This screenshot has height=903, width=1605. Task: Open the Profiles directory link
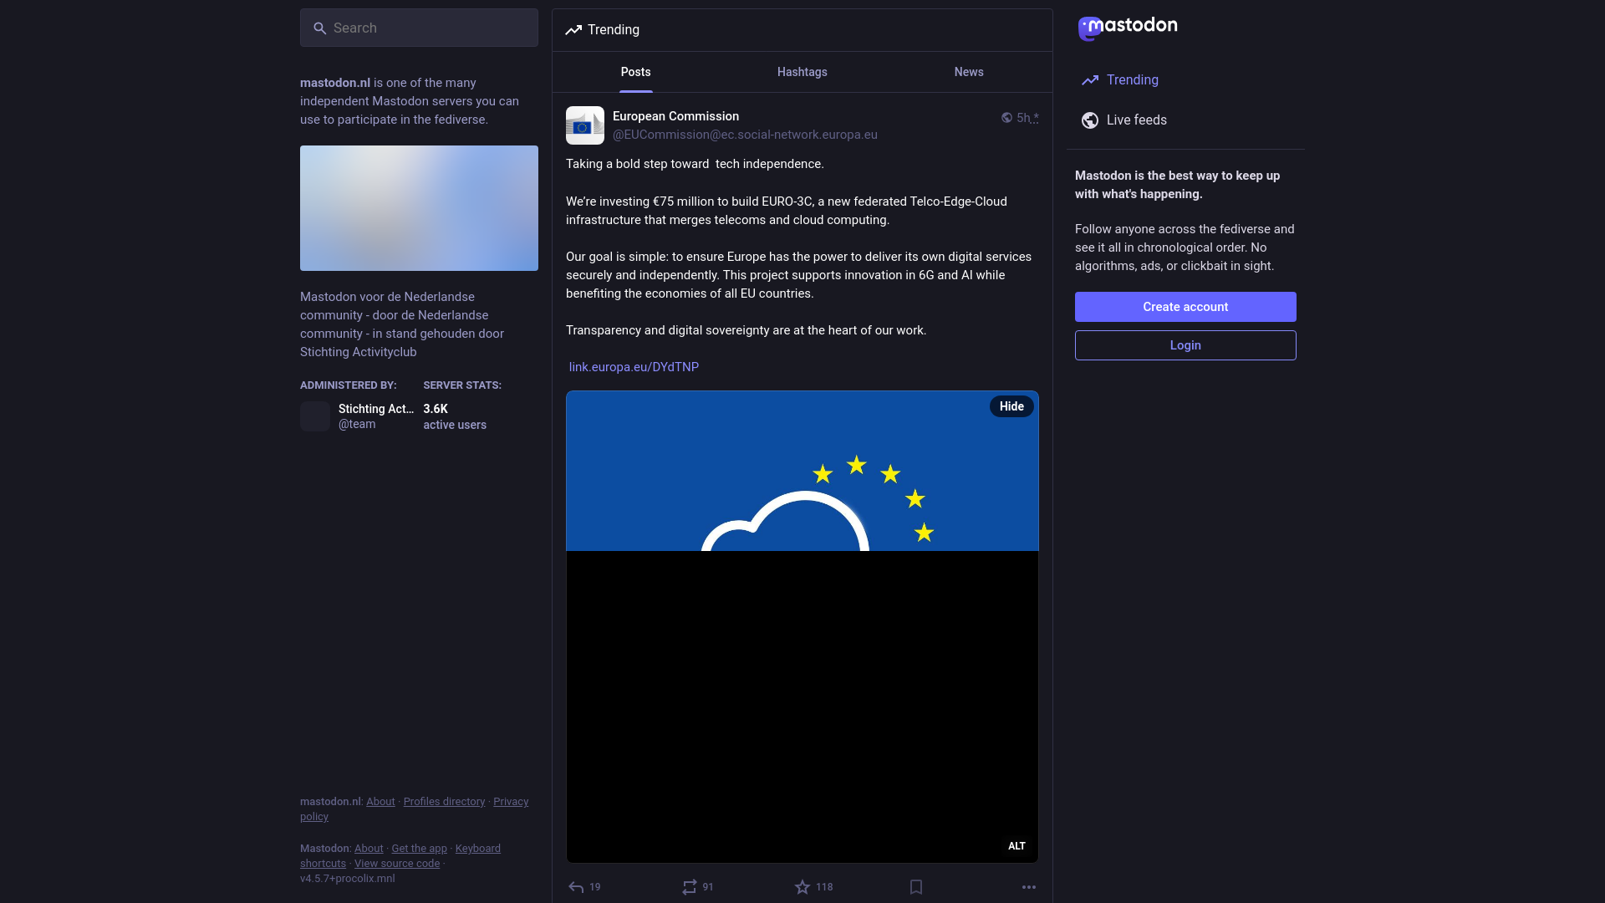444,802
